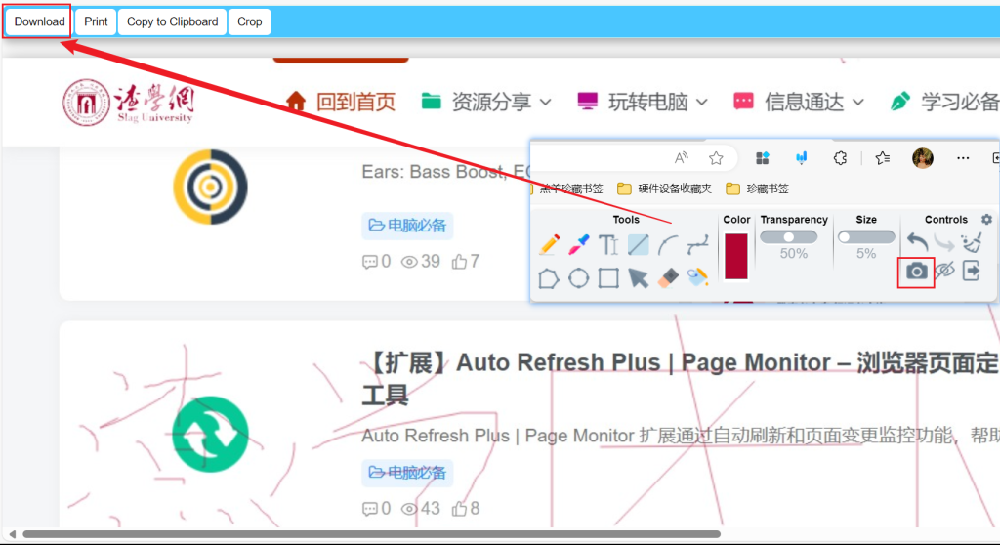Click the like count 7
The image size is (1000, 545).
pos(466,262)
